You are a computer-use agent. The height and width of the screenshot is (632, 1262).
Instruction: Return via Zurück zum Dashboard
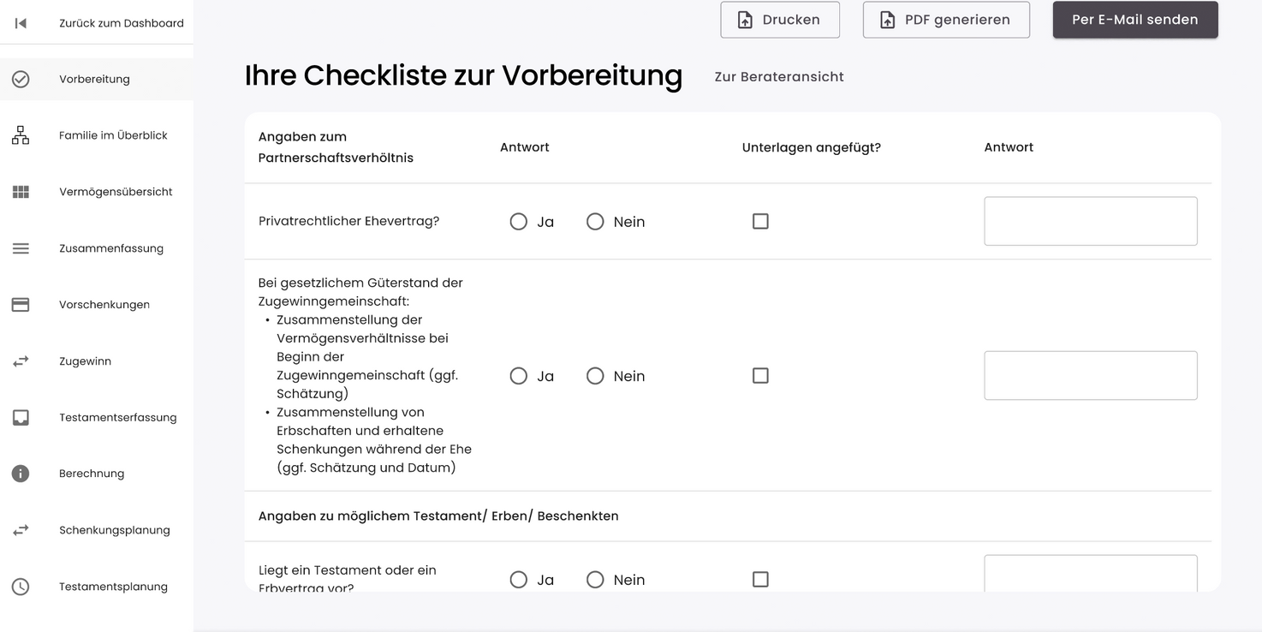click(x=97, y=23)
